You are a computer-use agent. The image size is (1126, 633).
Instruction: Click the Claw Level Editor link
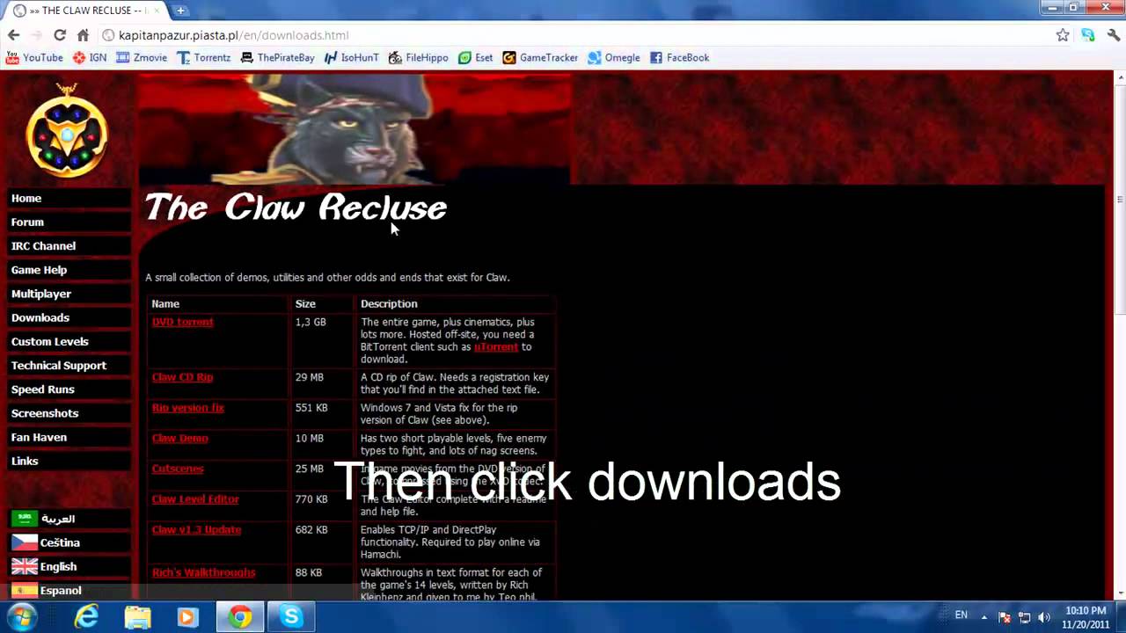click(x=195, y=498)
